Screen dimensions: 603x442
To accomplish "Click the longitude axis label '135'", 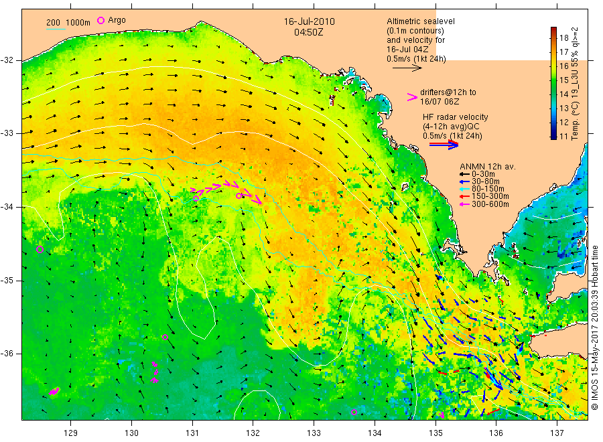I will coord(435,433).
